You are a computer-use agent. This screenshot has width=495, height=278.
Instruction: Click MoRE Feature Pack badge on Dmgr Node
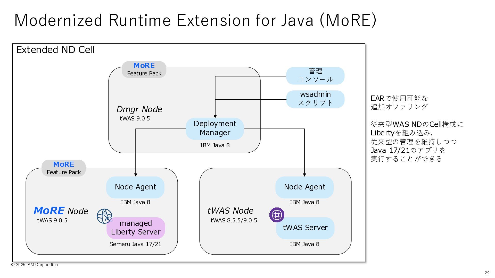pos(144,69)
